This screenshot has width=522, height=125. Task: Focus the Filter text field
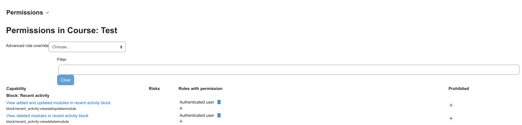tap(289, 70)
